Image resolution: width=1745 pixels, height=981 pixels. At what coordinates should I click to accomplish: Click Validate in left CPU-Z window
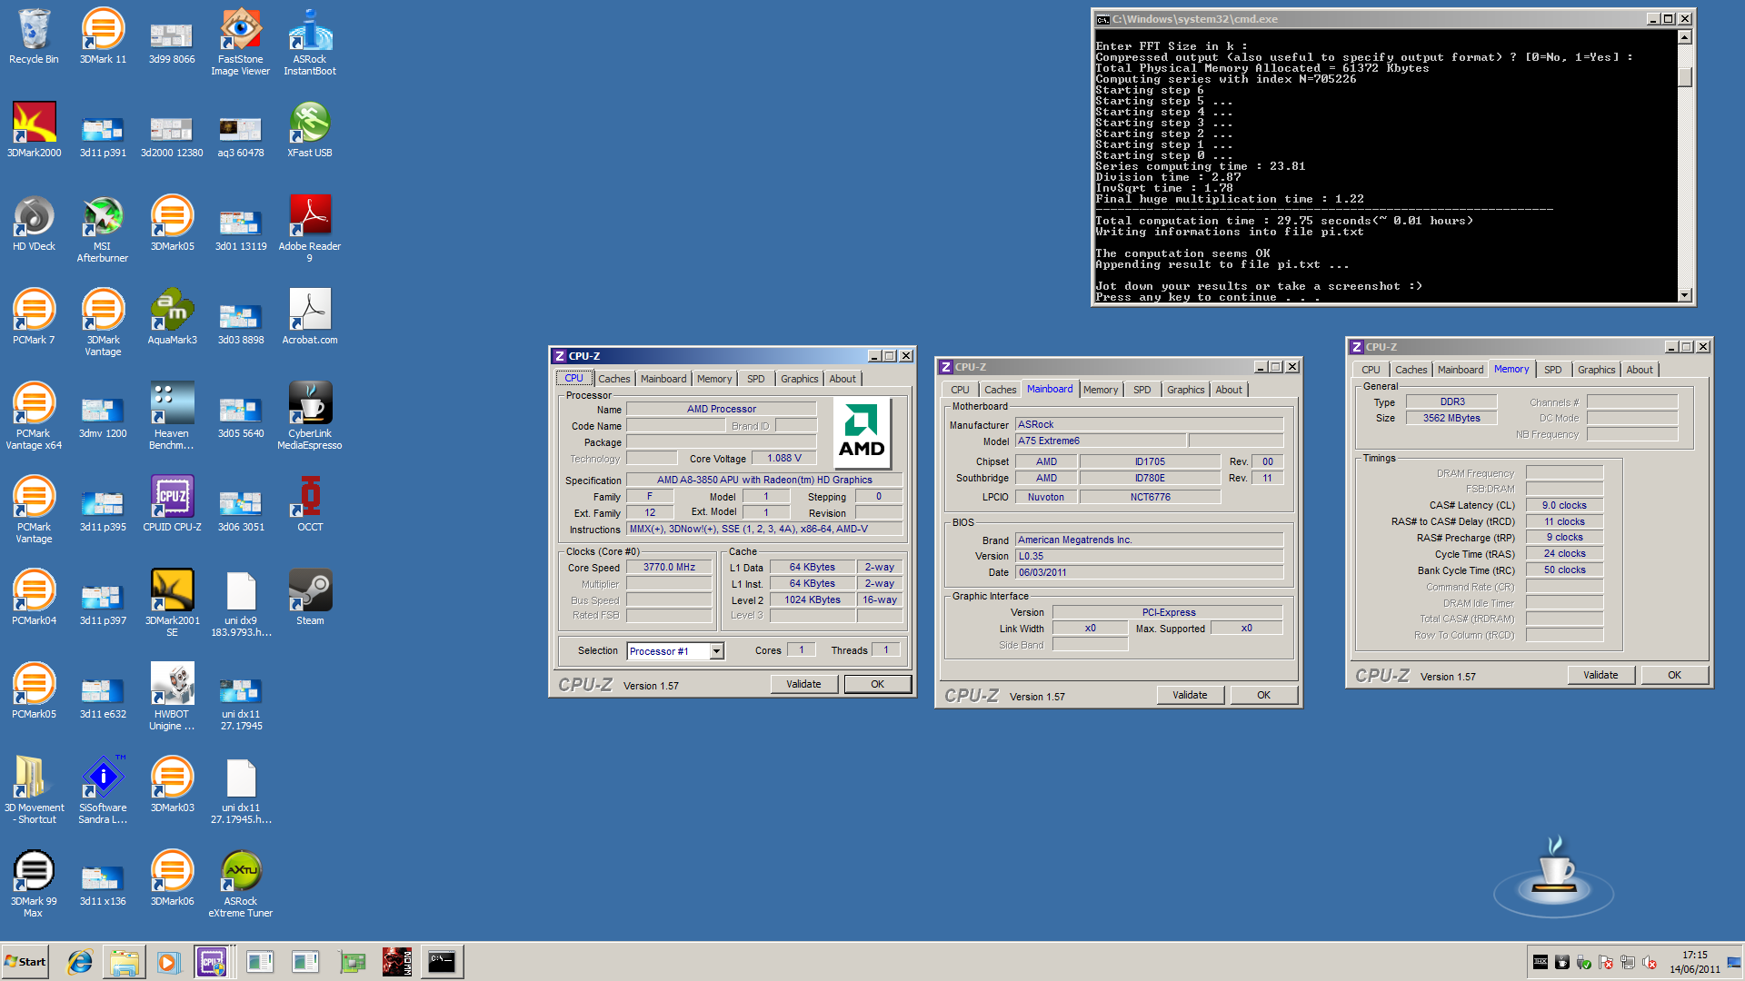coord(803,685)
